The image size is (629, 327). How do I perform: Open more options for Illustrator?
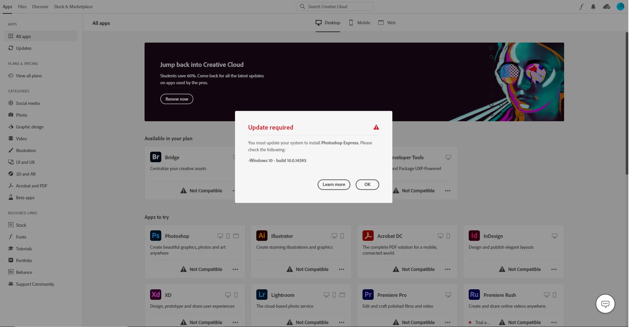(342, 269)
